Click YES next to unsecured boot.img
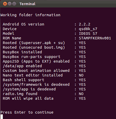The image size is (116, 119). coord(82,47)
